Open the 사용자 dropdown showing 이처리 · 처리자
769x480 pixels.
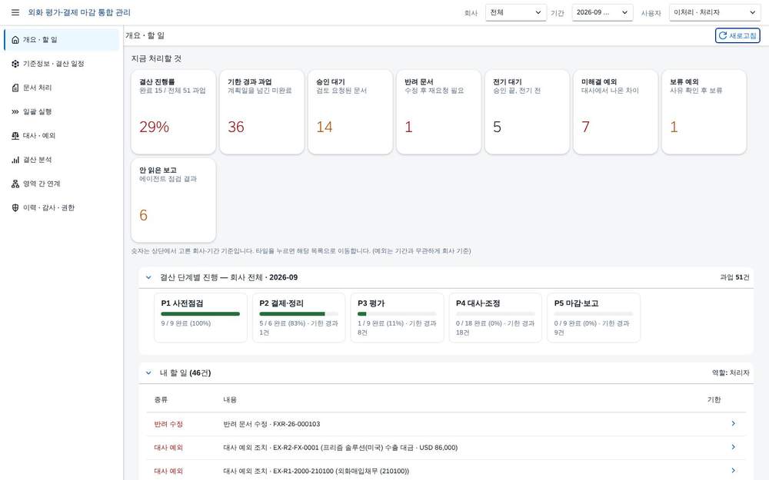[x=714, y=12]
